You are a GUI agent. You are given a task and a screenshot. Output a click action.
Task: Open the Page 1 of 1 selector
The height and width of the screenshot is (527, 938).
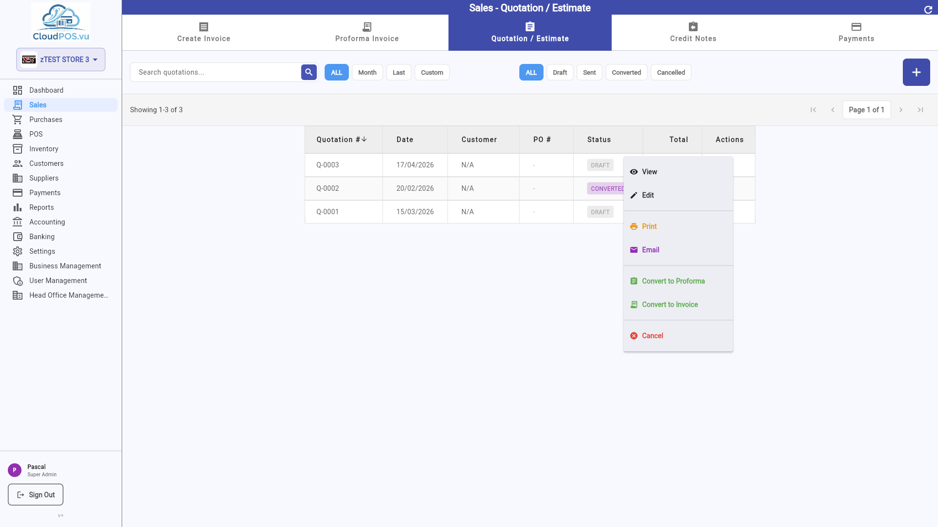click(866, 110)
